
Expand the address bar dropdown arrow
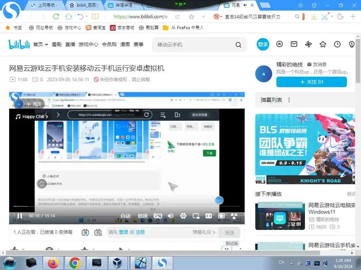pos(203,17)
